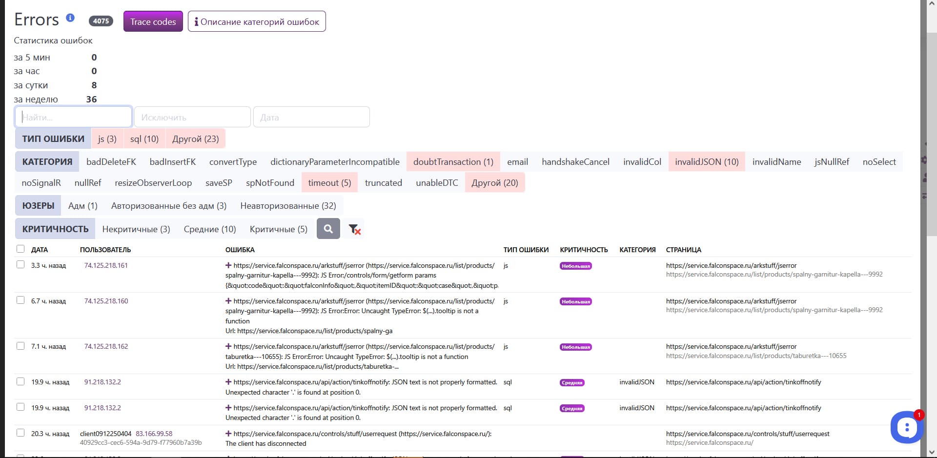
Task: Select the checkbox for 7.1 ч. назад row
Action: coord(20,346)
